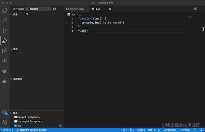This screenshot has width=205, height=132.
Task: Enable Caught Exceptions breakpoint
Action: click(16, 117)
